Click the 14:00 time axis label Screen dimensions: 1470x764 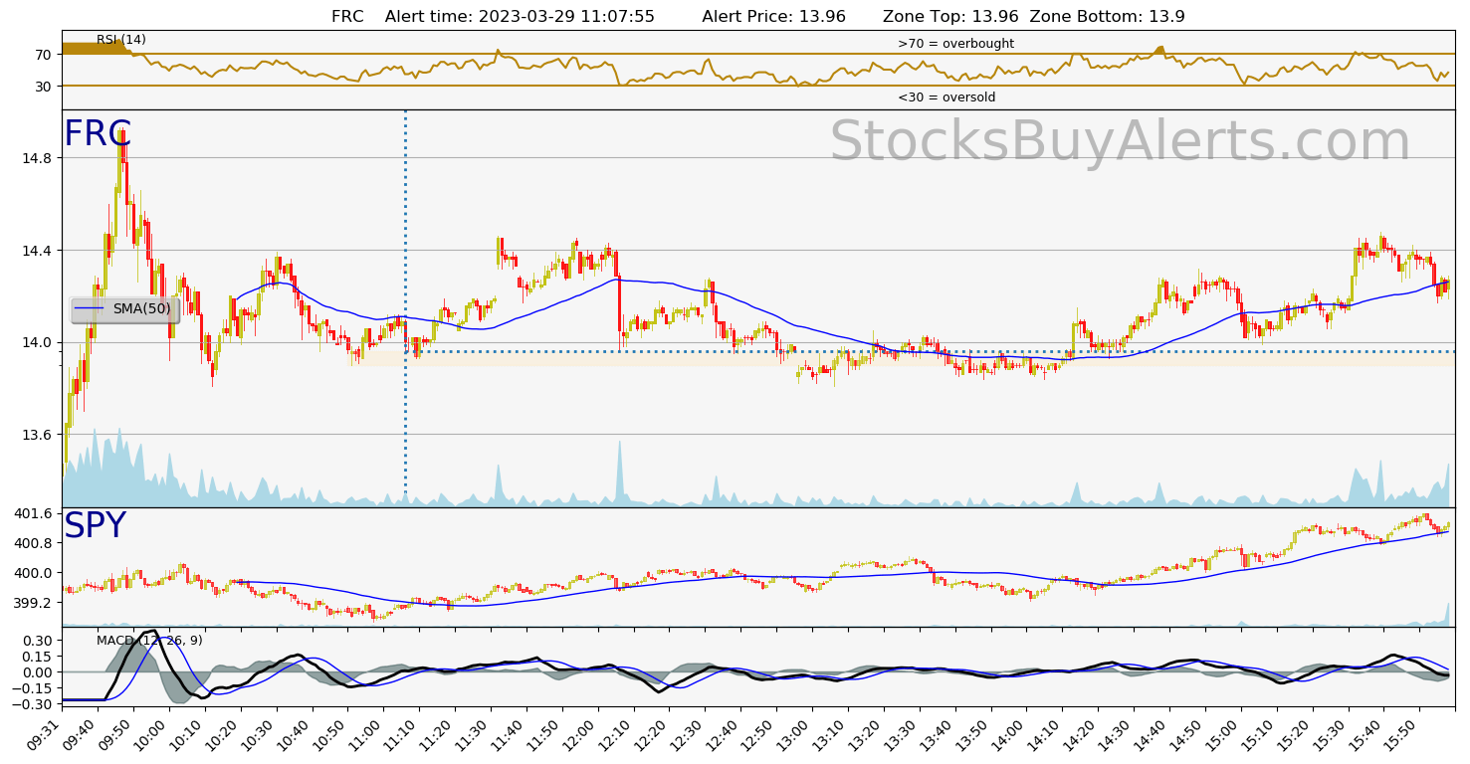(x=1007, y=734)
